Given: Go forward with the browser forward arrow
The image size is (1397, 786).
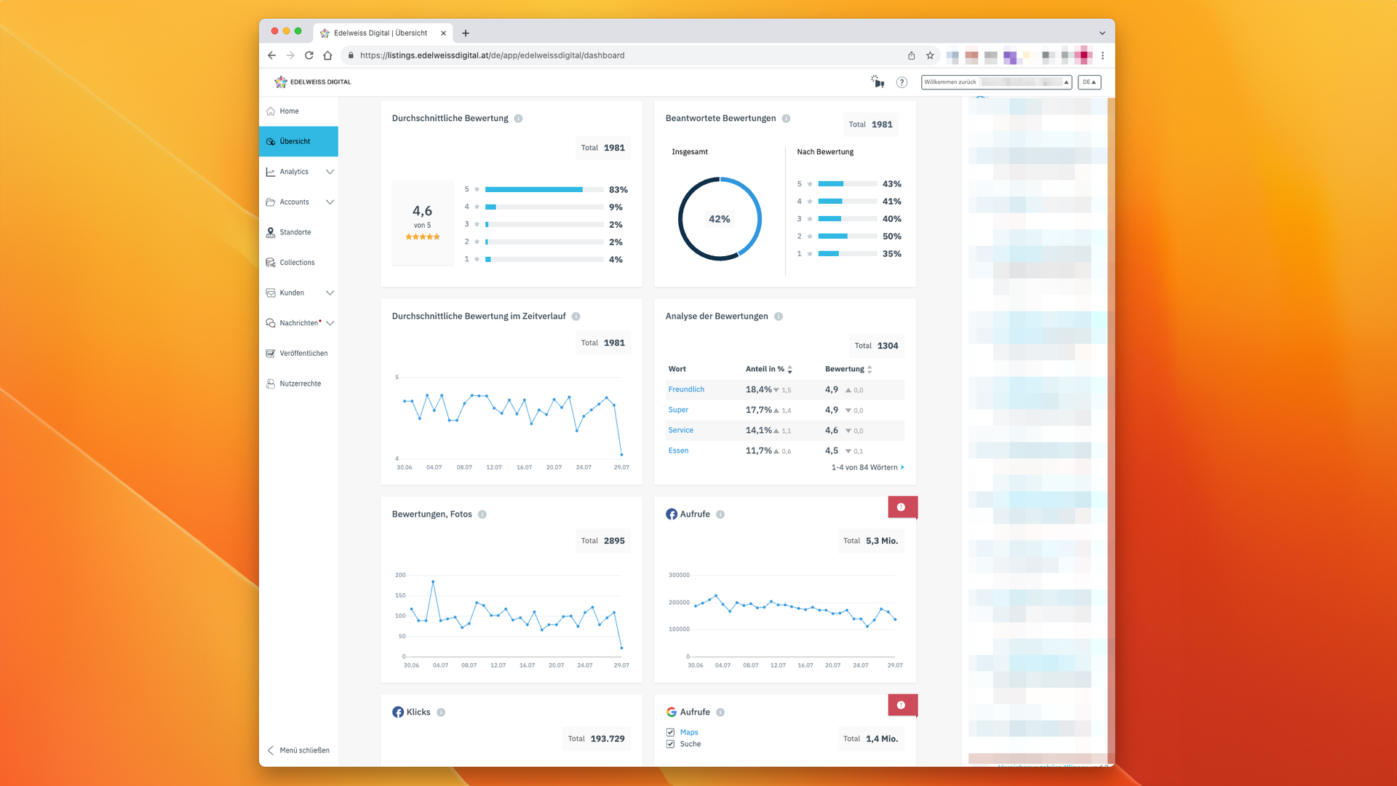Looking at the screenshot, I should [x=290, y=55].
